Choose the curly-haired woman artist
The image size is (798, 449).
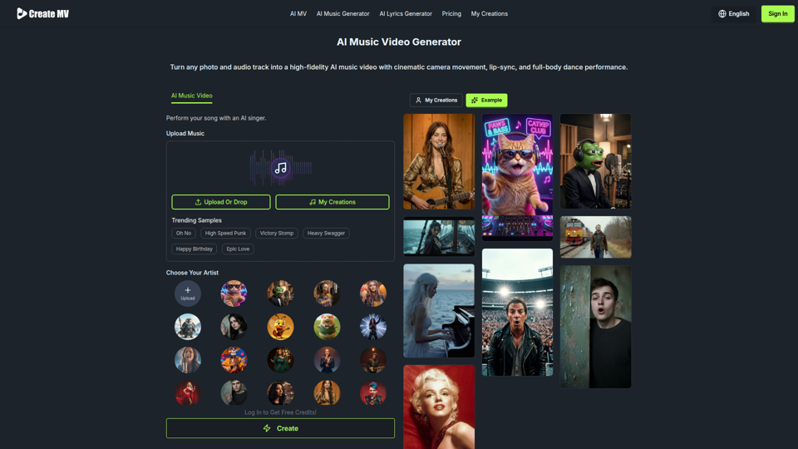[280, 393]
